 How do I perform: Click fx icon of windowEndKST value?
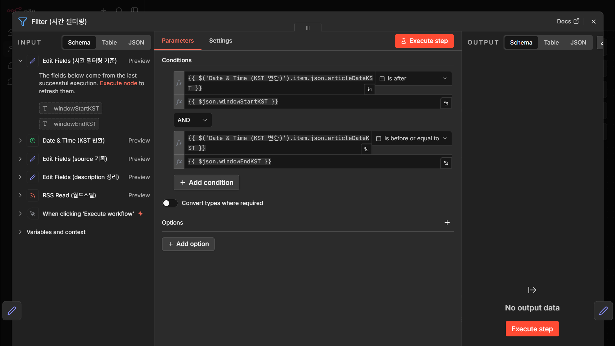tap(179, 161)
